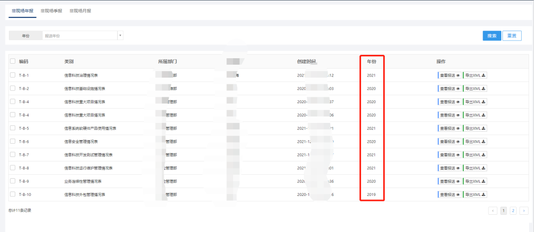The height and width of the screenshot is (232, 534).
Task: Click 信息科技外包管理情况表 cell
Action: (85, 194)
